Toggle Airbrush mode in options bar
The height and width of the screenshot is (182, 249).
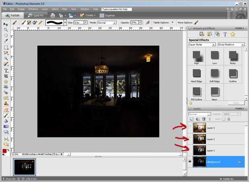tap(148, 22)
